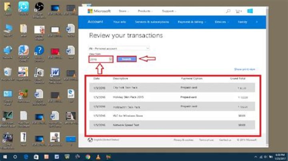Screen dimensions: 288x161
Task: Open the Support dropdown menu
Action: (169, 11)
